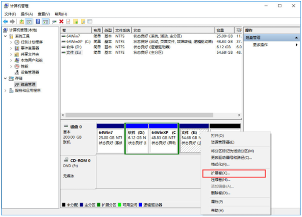Open Task Scheduler (任务计划程序) in tree
The width and height of the screenshot is (302, 217).
coord(31,42)
